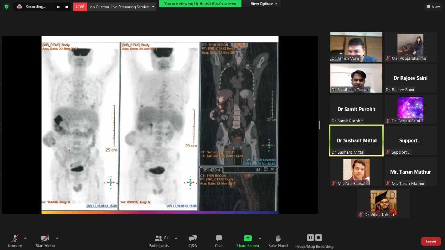The width and height of the screenshot is (445, 250).
Task: Leave the meeting
Action: [x=430, y=241]
